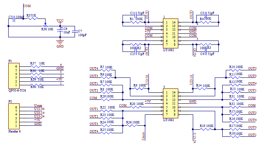Click the P1 QP50-6-TO8 connector
Image resolution: width=267 pixels, height=147 pixels.
[14, 76]
